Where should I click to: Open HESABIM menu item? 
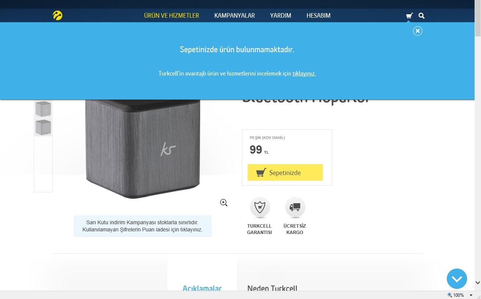318,15
